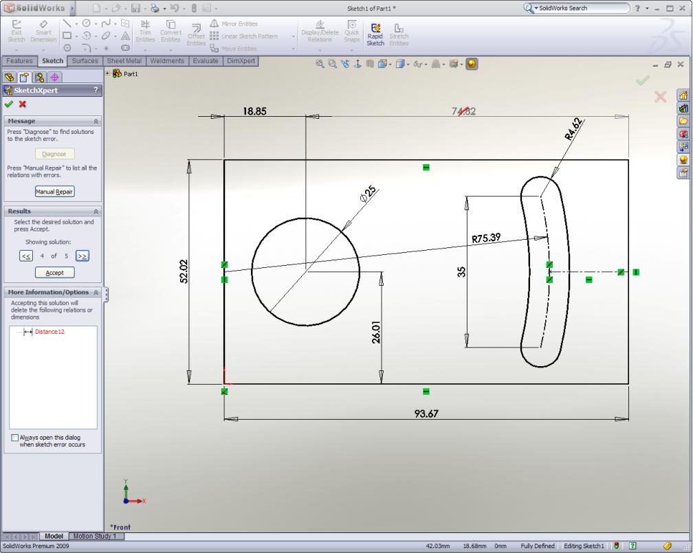693x553 pixels.
Task: Open the Custom Properties task pane tab
Action: [x=683, y=172]
